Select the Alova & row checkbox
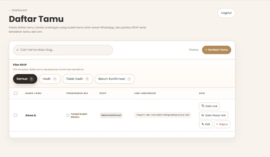This screenshot has height=157, width=270. (x=15, y=115)
